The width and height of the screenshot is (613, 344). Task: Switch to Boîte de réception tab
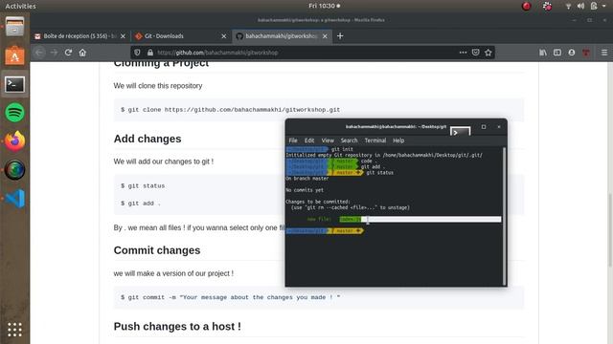pos(80,36)
